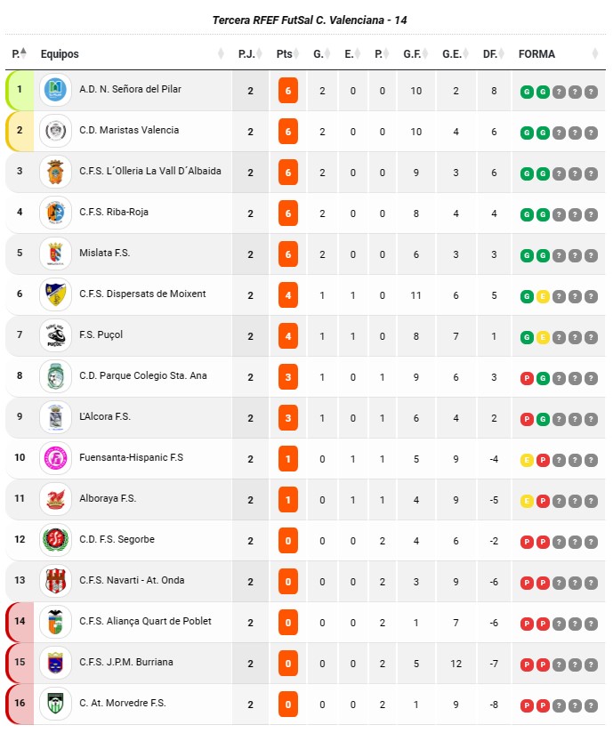The height and width of the screenshot is (733, 613).
Task: Click red P form badge for Parque Colegio Sta. Ana
Action: [527, 378]
